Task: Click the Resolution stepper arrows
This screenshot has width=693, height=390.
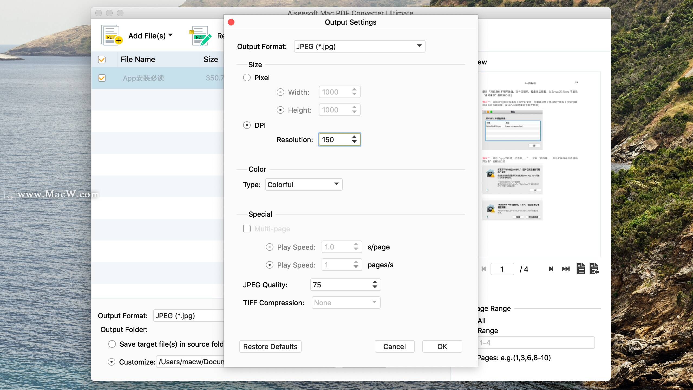Action: pyautogui.click(x=354, y=139)
